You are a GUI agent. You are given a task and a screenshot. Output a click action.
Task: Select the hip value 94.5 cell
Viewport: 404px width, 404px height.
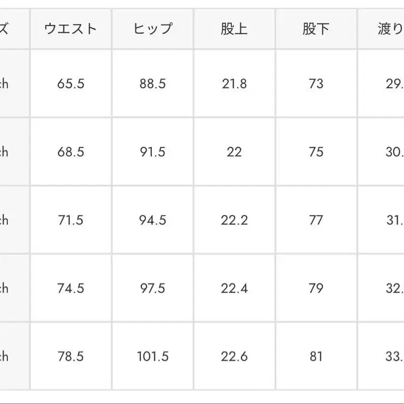[x=152, y=220]
